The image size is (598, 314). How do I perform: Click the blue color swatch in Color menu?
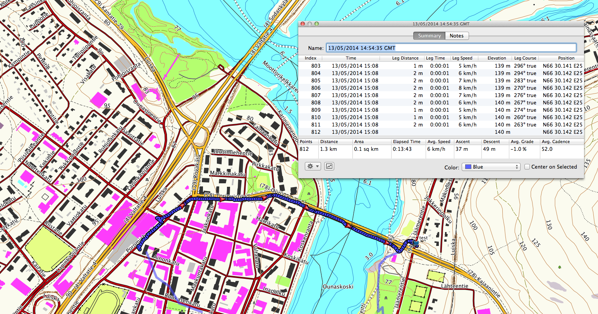click(x=467, y=167)
